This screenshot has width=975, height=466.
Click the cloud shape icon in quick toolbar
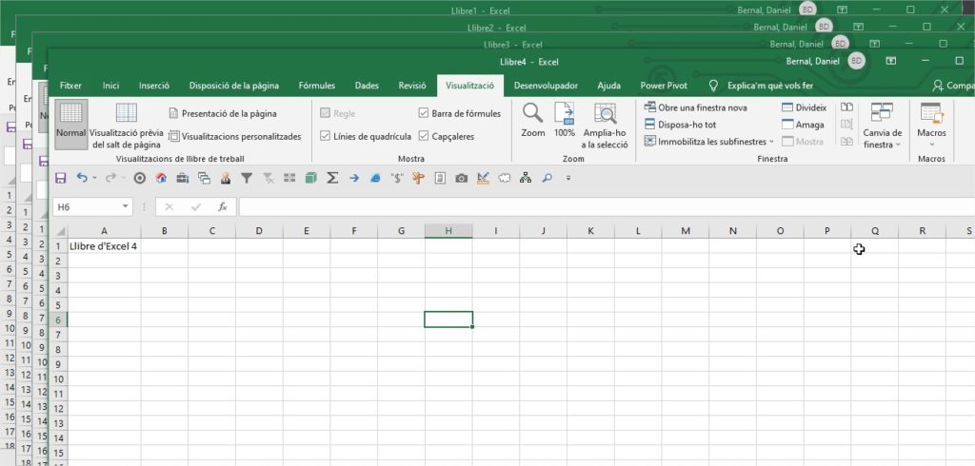coord(505,179)
